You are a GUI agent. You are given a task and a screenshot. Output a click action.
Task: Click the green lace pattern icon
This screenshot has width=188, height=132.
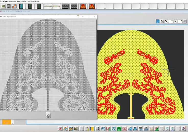pyautogui.click(x=119, y=129)
